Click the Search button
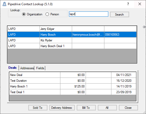Screen dimensions: 146x114 119,14
